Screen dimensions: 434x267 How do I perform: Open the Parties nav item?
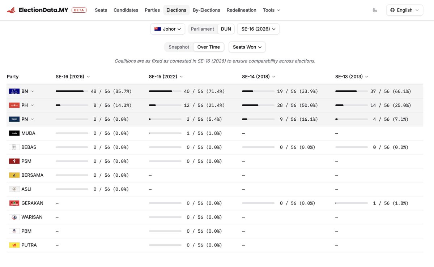(x=152, y=10)
